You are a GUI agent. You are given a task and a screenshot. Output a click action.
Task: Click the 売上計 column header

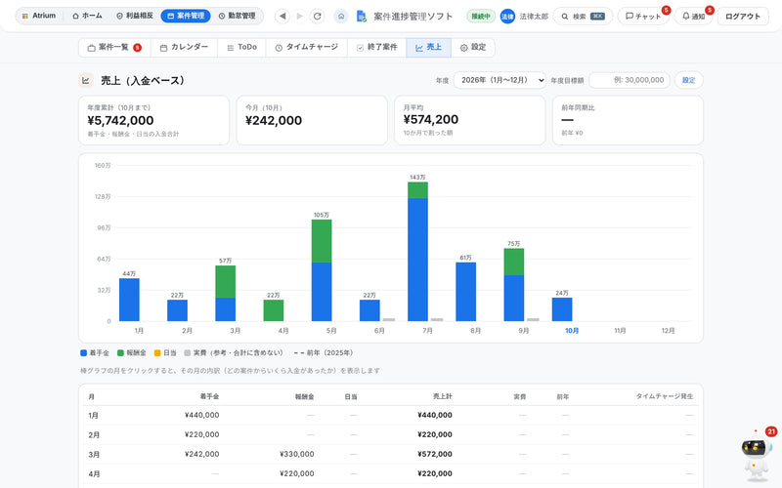(x=443, y=396)
